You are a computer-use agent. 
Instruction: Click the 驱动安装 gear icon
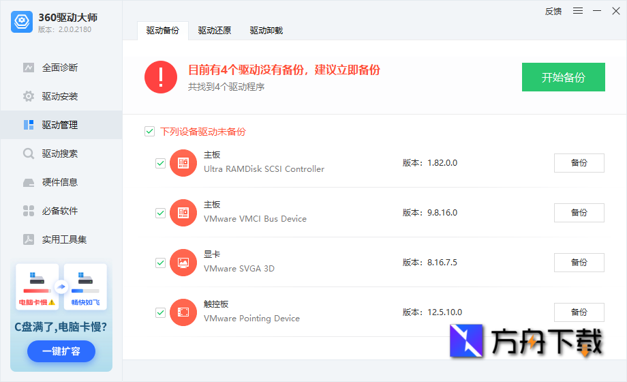tap(29, 96)
